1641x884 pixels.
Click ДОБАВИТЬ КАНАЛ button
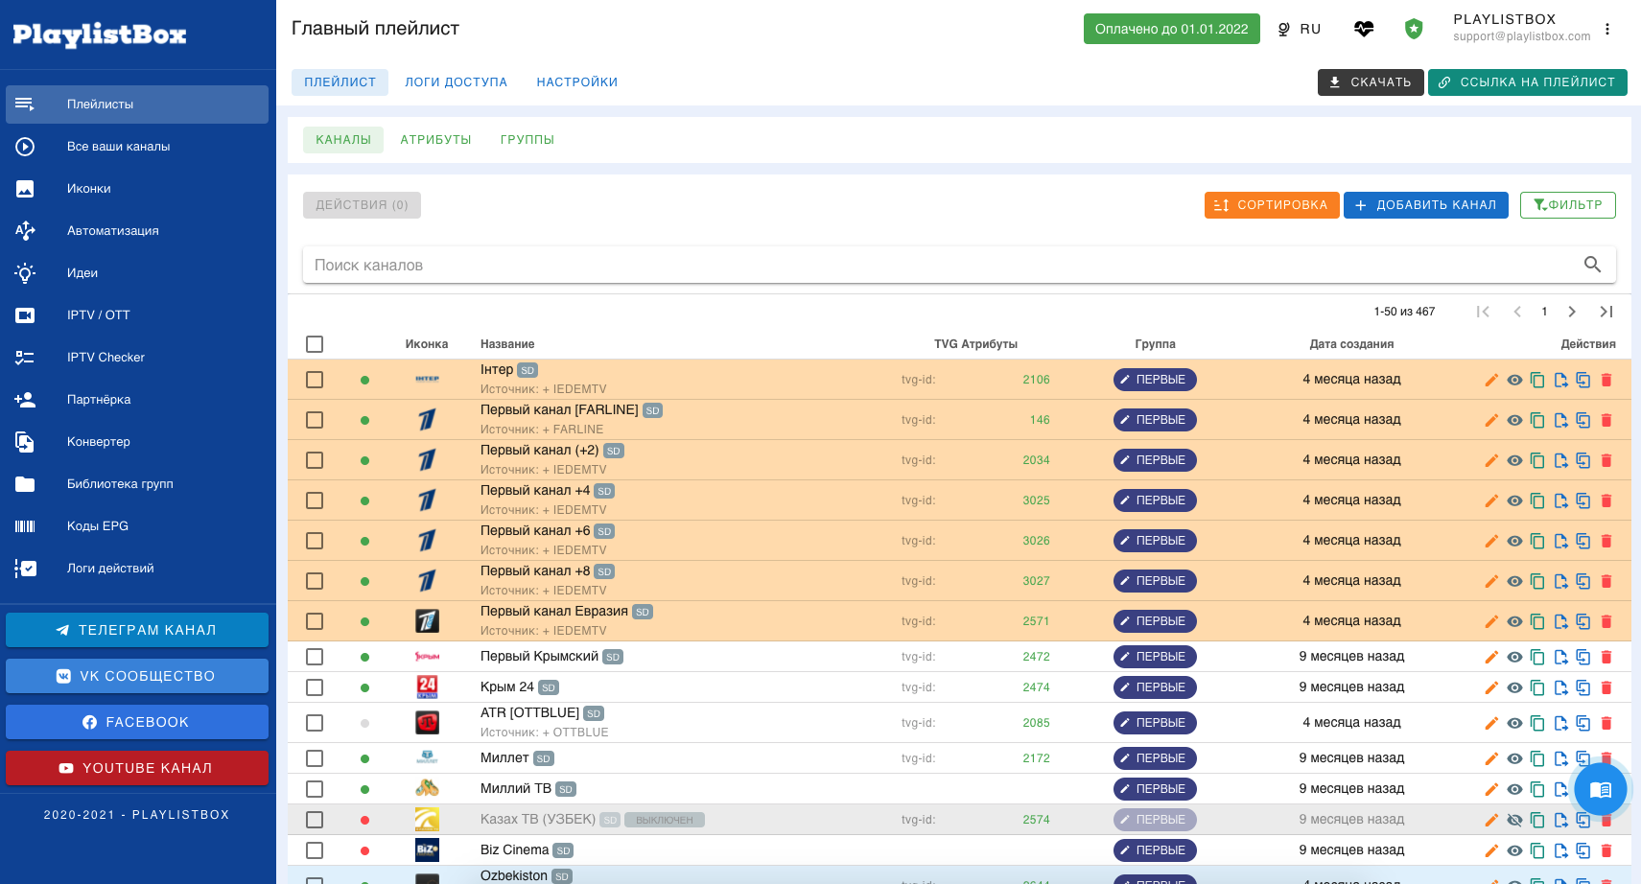click(x=1426, y=205)
